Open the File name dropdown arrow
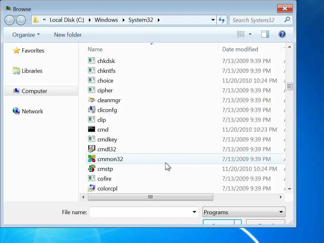Viewport: 324px width, 243px height. pos(194,212)
